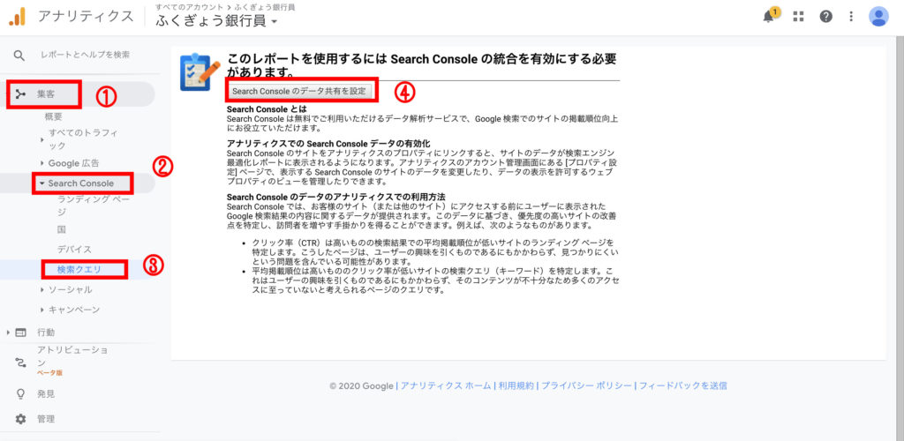Open プライバシー ポリシー footer link

(x=586, y=385)
